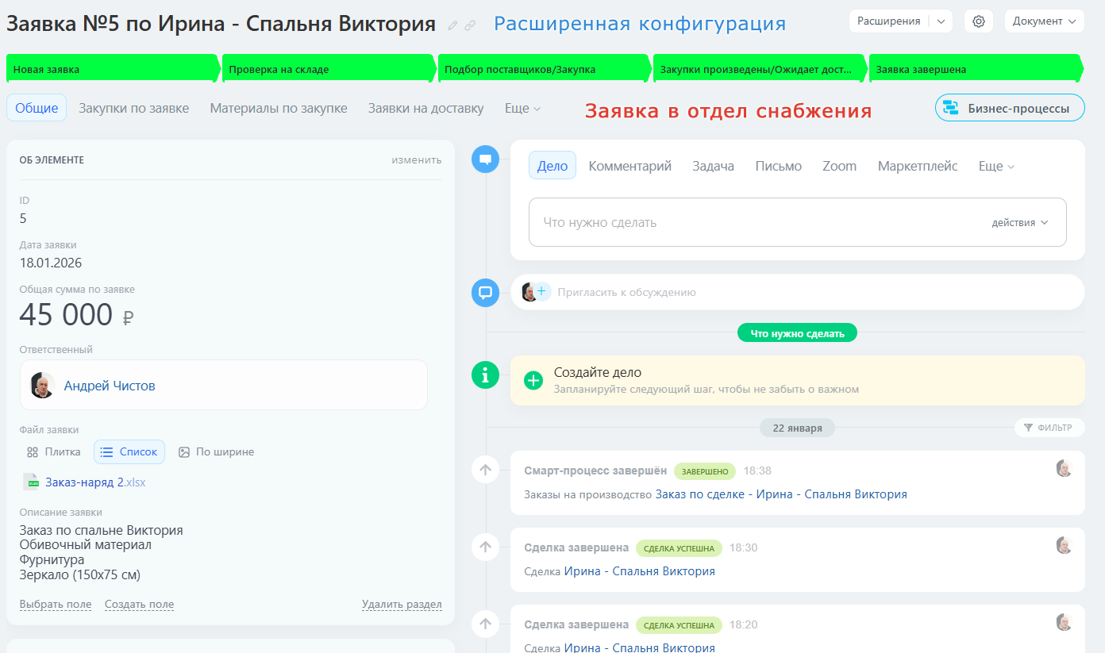Click the Бизнес-процессы button
1105x653 pixels.
[x=1010, y=108]
